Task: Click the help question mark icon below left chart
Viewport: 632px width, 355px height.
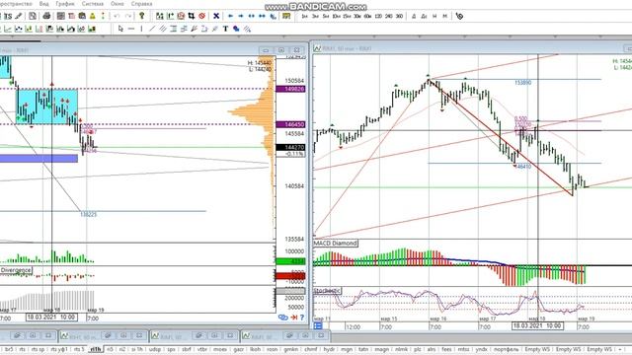Action: (302, 318)
